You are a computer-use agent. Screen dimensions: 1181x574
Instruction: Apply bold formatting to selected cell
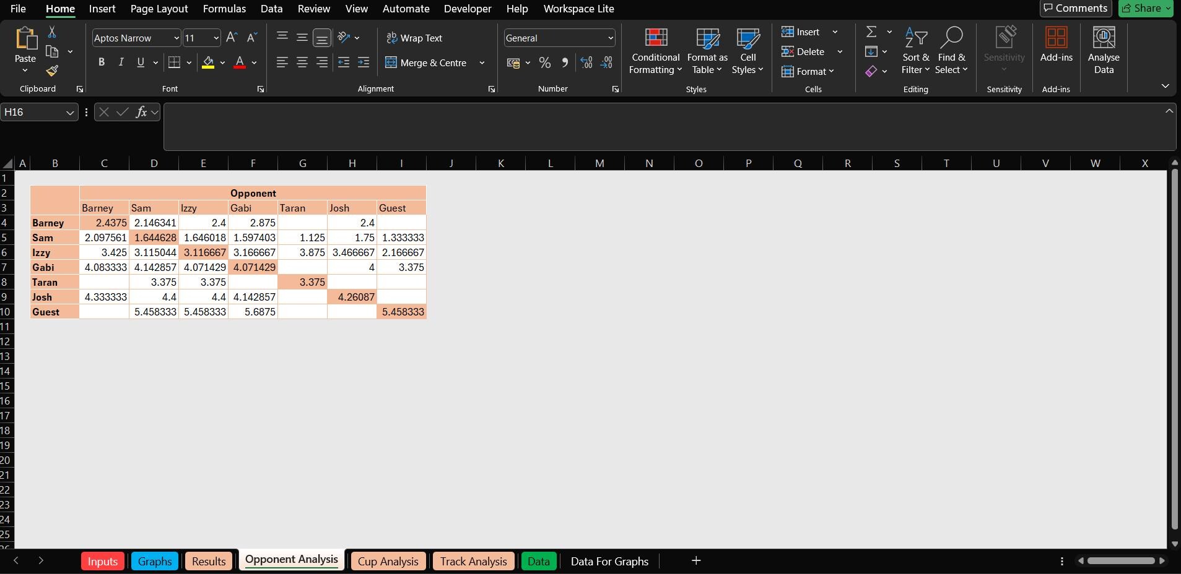pos(101,62)
